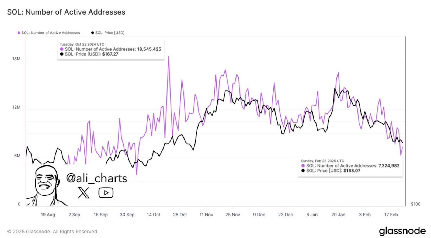Click the chart title SOL: Number of Active Addresses
Viewport: 431px width, 238px height.
coord(66,12)
